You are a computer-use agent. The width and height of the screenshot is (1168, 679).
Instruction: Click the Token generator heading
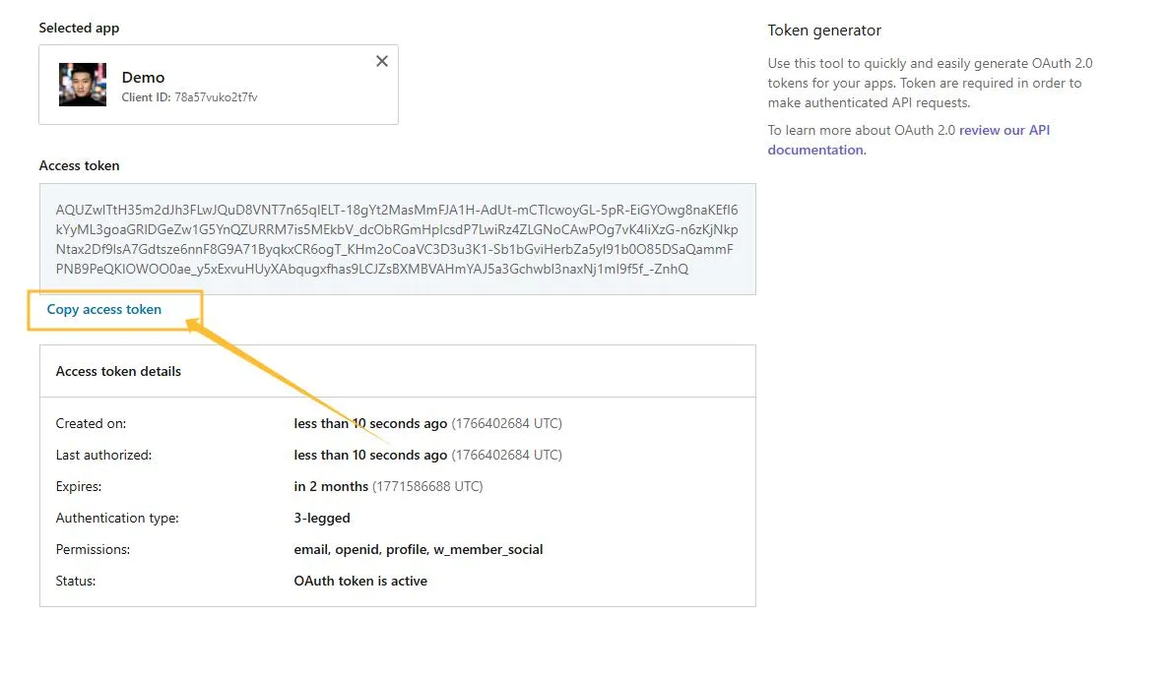tap(824, 31)
